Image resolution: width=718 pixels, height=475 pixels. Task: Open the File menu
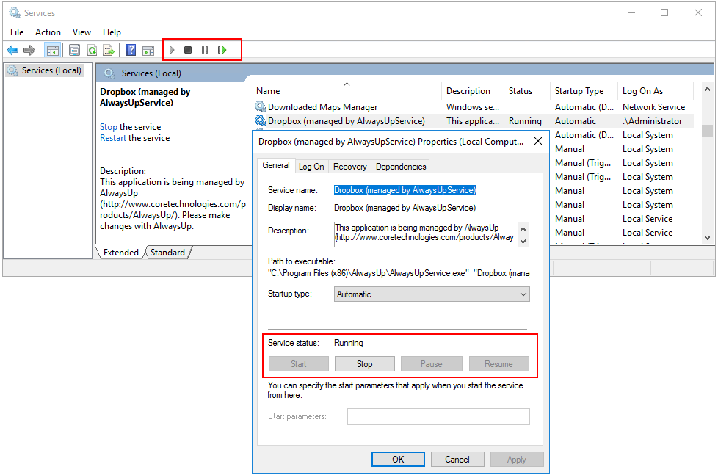pos(17,32)
